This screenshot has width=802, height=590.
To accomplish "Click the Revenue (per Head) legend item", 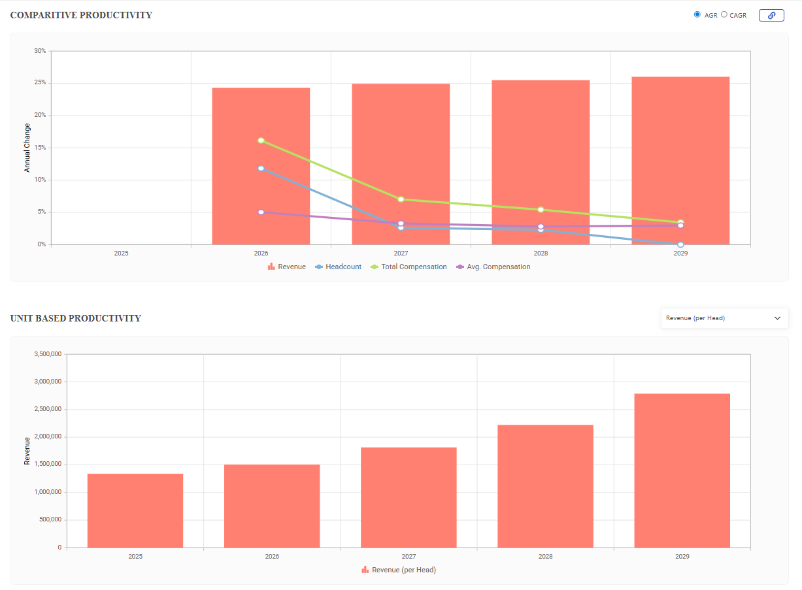I will pyautogui.click(x=399, y=570).
